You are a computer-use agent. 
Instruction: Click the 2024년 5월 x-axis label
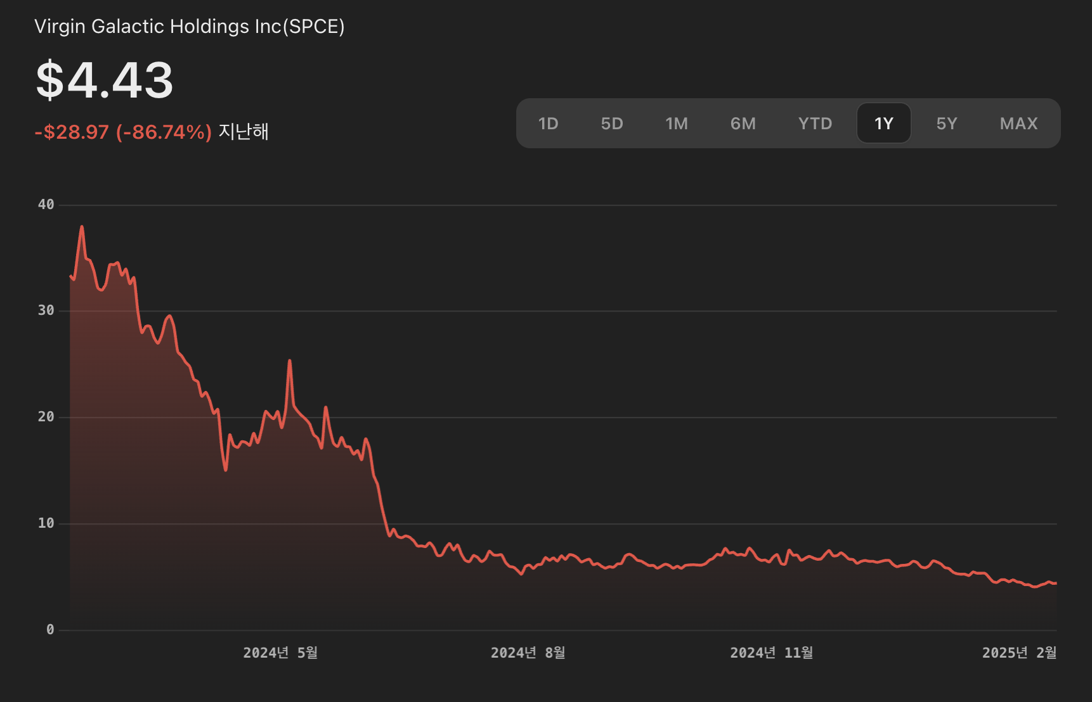point(280,653)
